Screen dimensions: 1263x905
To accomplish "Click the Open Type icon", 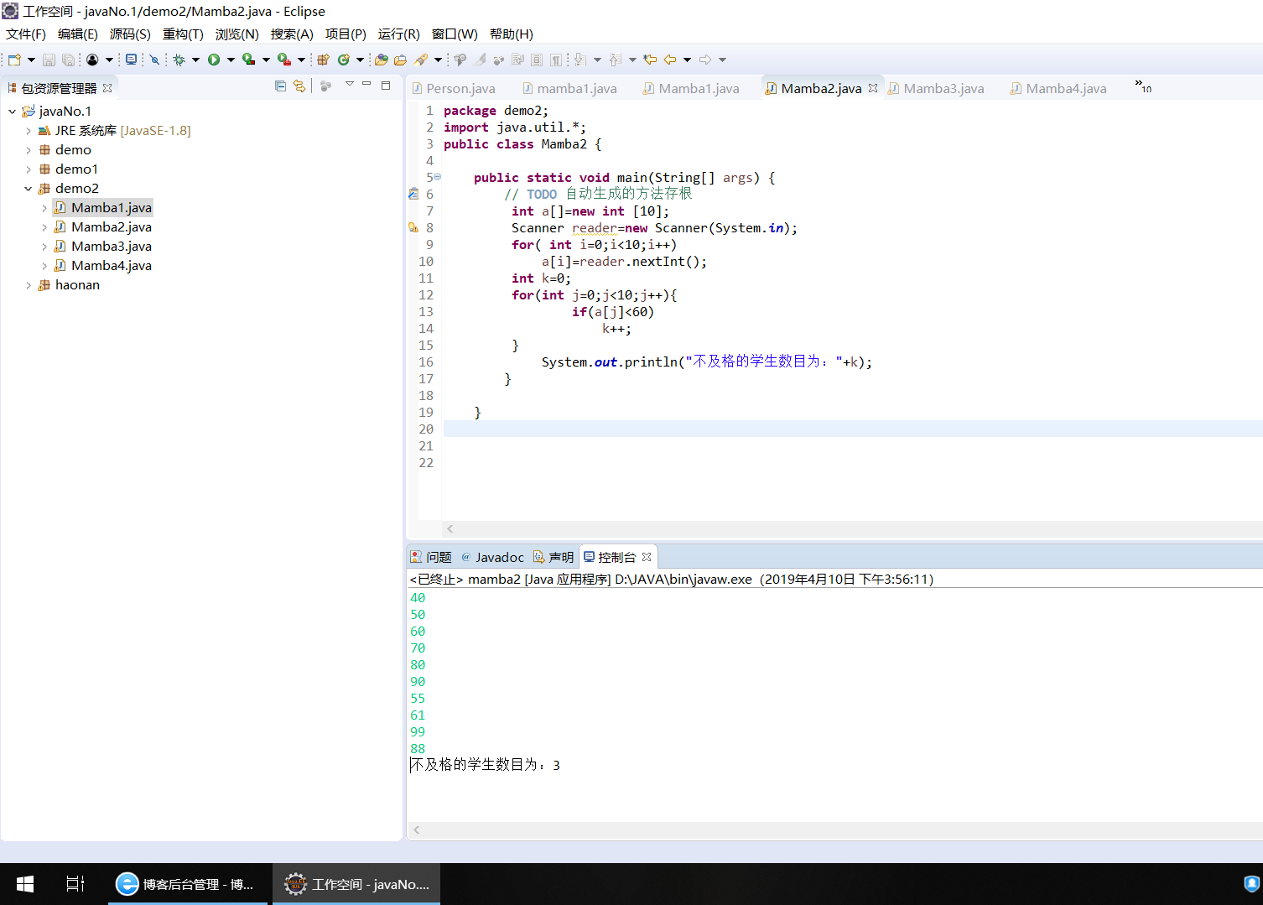I will pyautogui.click(x=382, y=60).
